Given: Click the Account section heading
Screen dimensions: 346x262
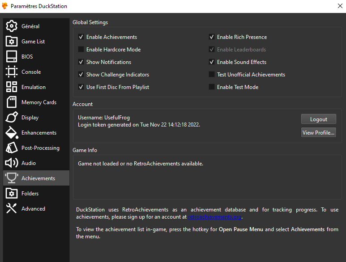Looking at the screenshot, I should (82, 104).
